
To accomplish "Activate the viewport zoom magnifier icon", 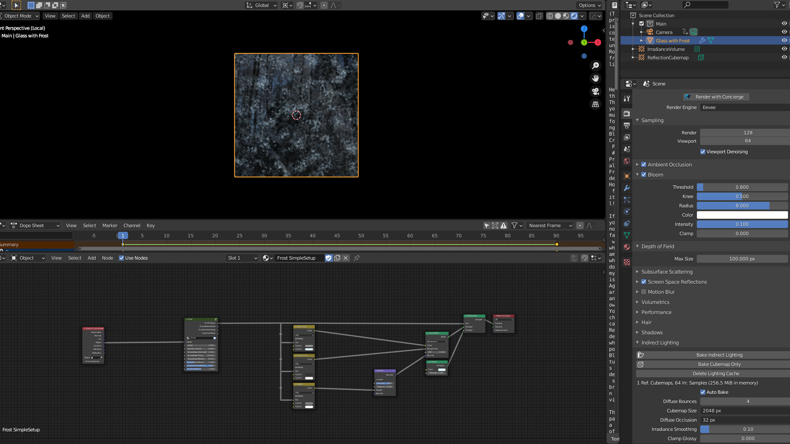I will tap(595, 65).
